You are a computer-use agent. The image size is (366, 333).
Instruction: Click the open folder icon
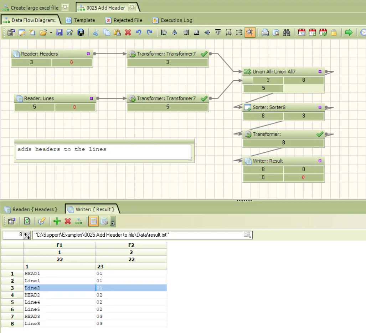tap(43, 32)
